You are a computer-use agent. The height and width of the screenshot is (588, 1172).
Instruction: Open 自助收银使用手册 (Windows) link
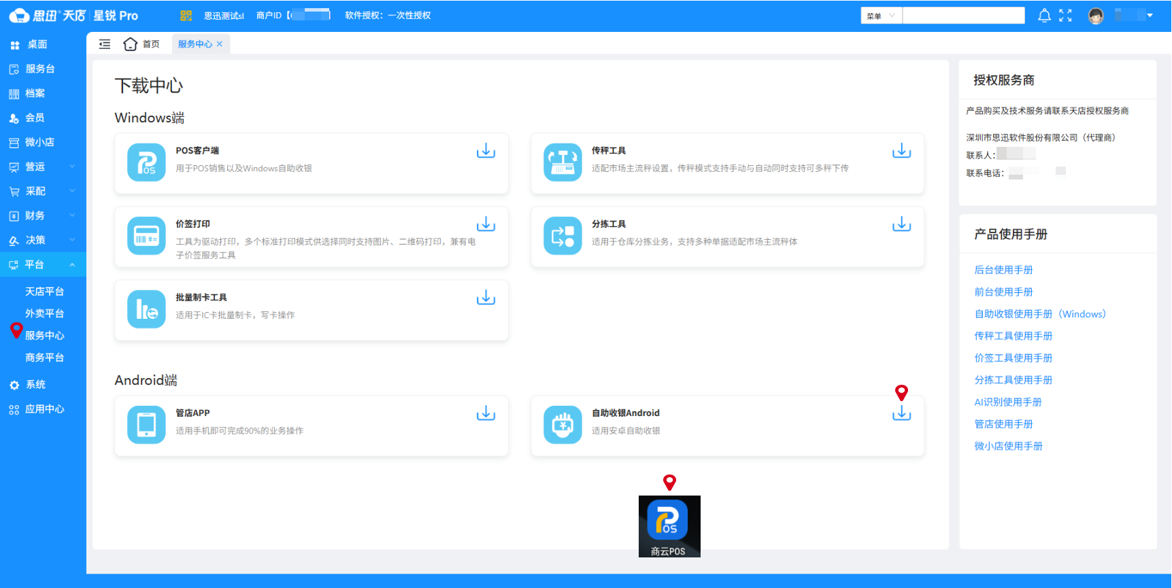coord(1040,314)
